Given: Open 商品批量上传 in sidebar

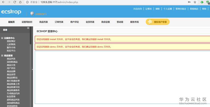Looking at the screenshot, I should [x=13, y=84].
